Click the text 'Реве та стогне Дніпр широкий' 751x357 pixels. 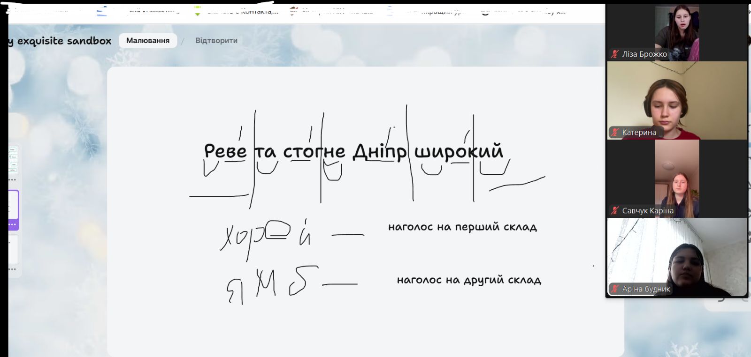pyautogui.click(x=353, y=152)
